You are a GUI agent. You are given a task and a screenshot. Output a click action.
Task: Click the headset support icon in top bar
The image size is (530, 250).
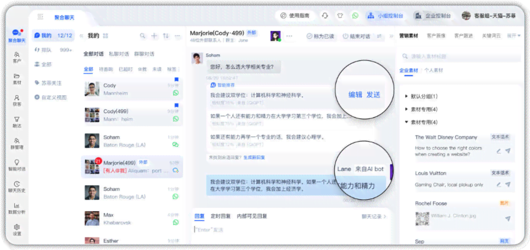tap(325, 16)
